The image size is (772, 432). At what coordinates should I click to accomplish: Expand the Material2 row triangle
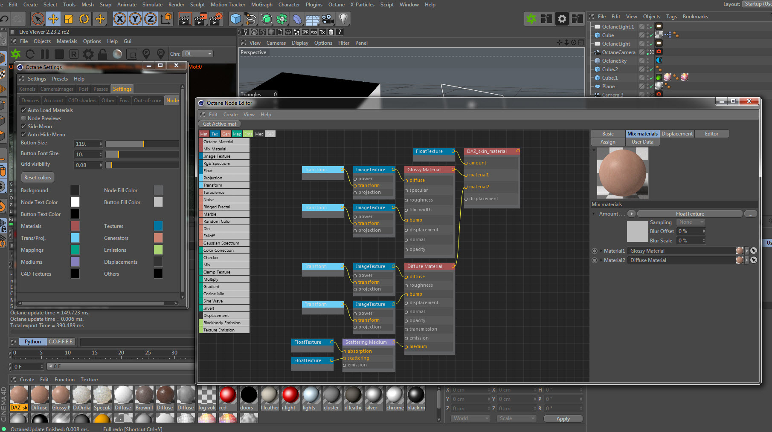pos(601,260)
